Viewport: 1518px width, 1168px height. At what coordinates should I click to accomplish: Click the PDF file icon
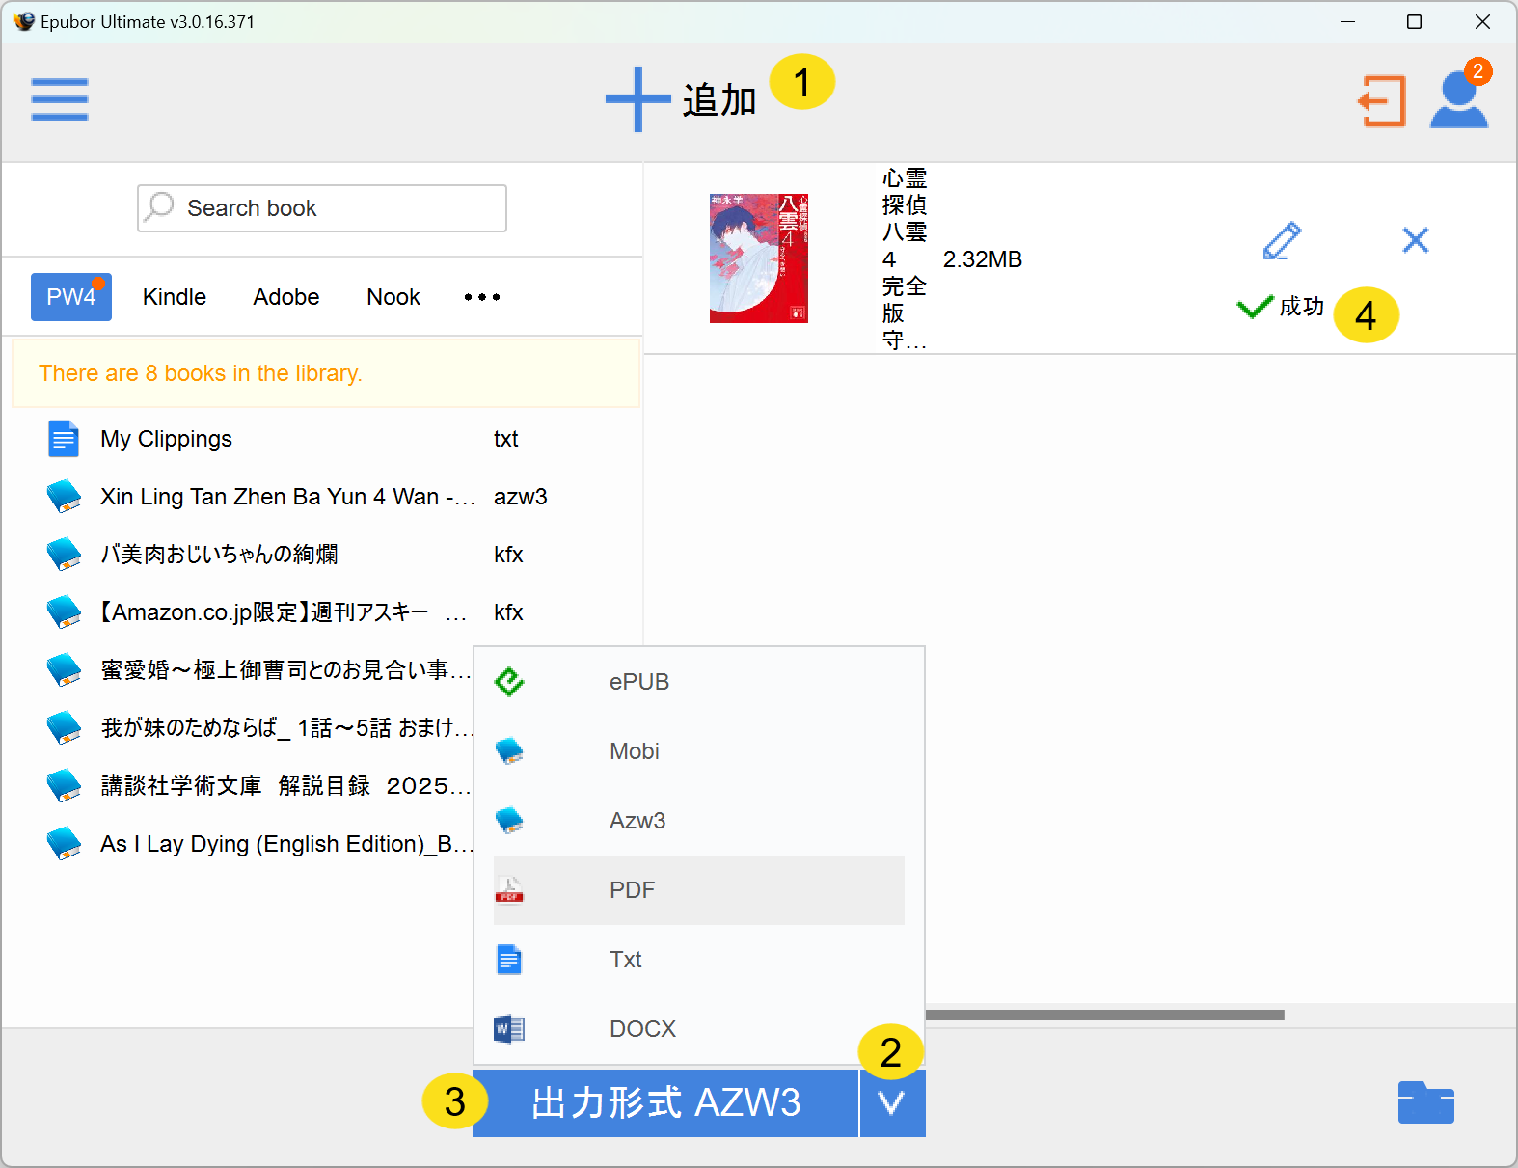coord(509,890)
